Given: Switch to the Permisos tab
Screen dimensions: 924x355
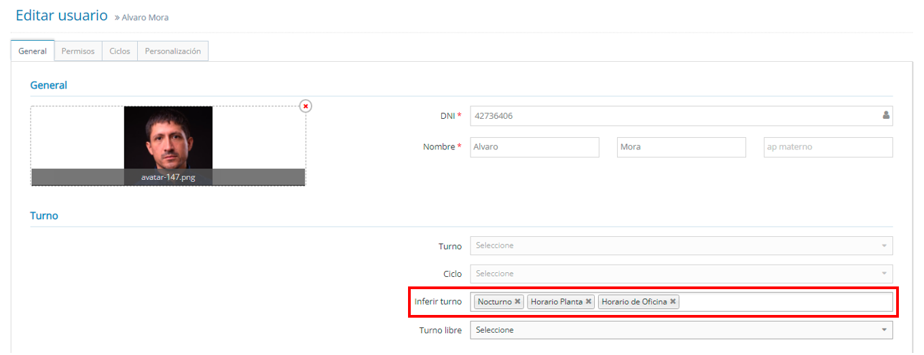Looking at the screenshot, I should coord(78,51).
